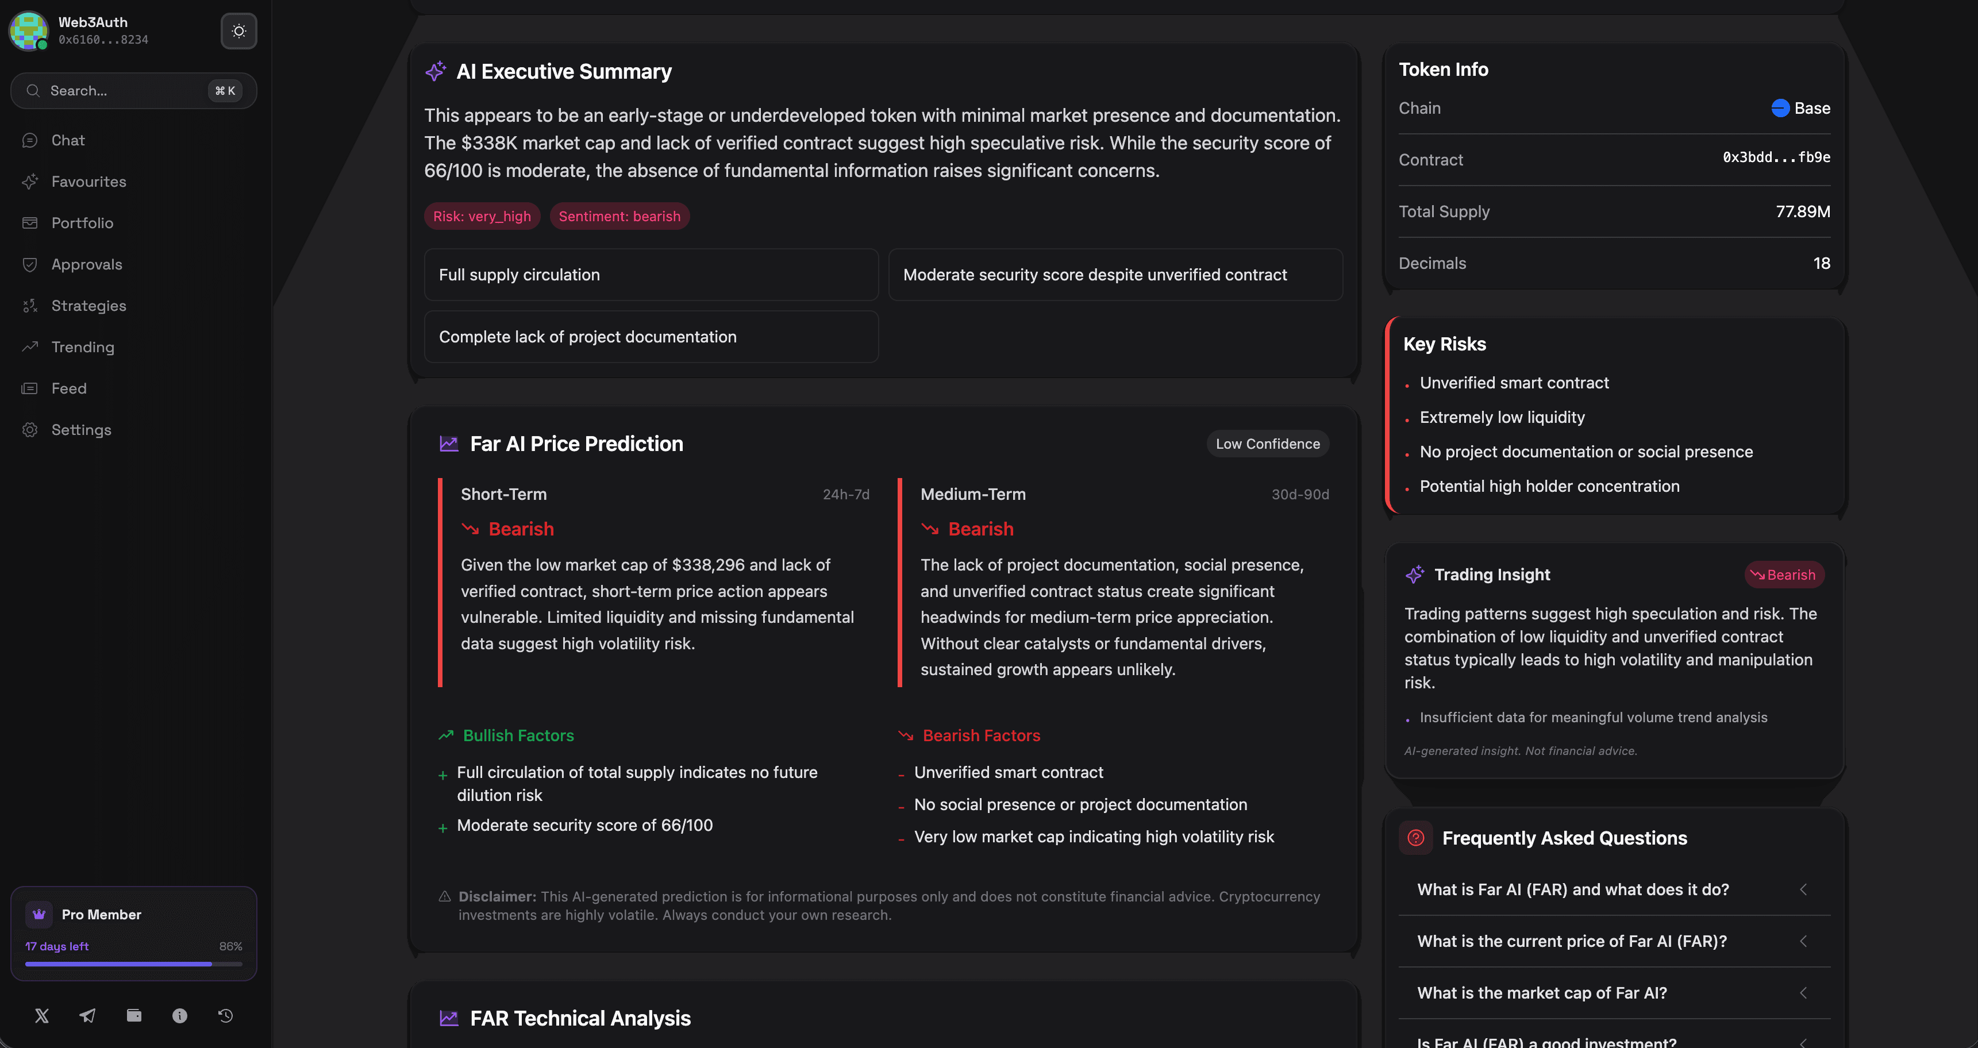Click the wallet icon in bottom bar

tap(133, 1016)
